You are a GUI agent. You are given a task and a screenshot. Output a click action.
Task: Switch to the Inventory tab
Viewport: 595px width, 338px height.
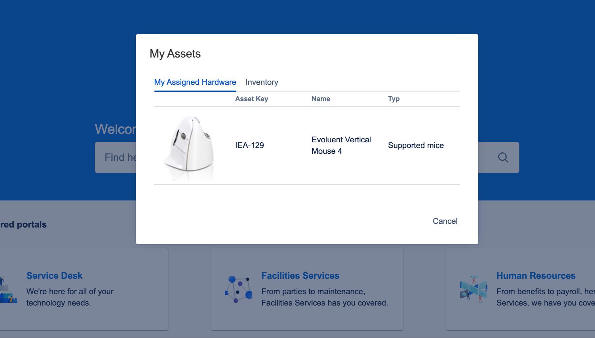[x=262, y=82]
